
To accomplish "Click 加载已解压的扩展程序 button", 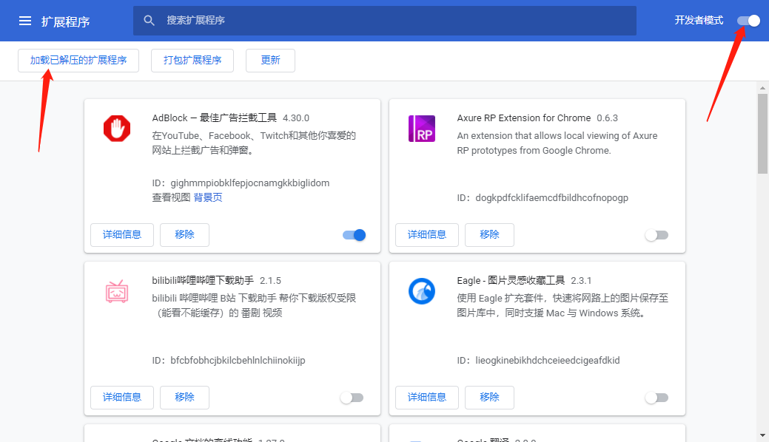I will pos(78,61).
